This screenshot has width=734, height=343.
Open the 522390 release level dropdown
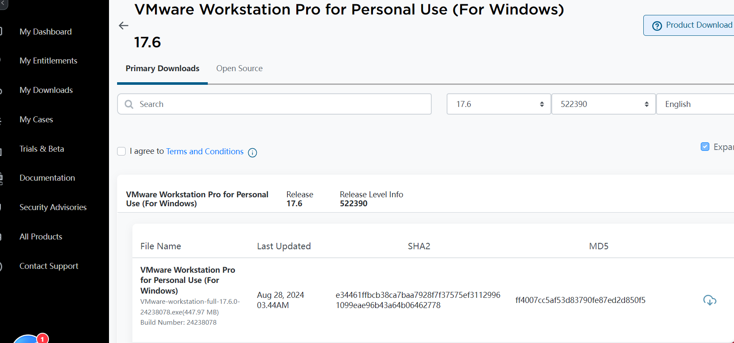[603, 104]
